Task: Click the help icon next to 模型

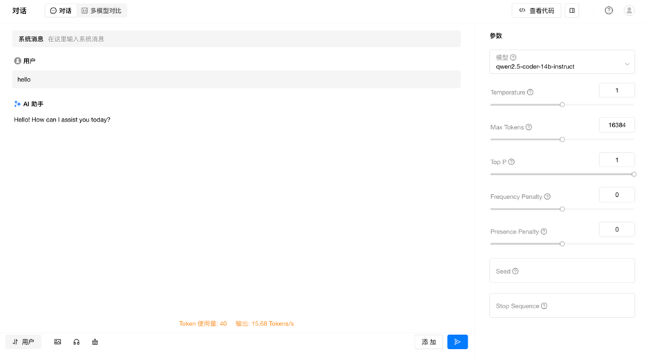Action: 513,57
